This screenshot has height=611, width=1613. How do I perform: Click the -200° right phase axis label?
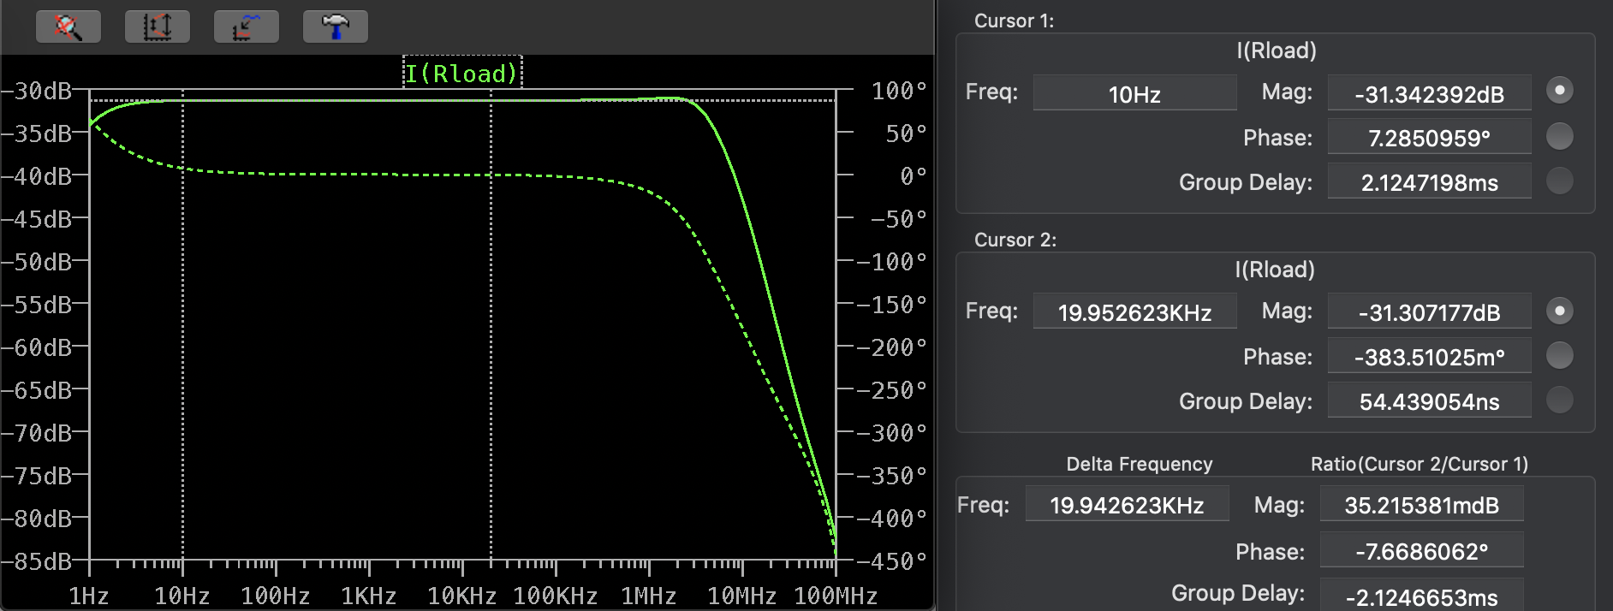891,347
